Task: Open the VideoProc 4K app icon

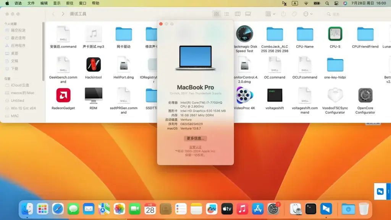Action: tap(244, 95)
